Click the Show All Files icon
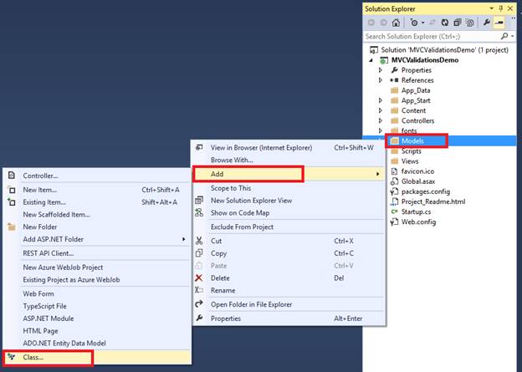Image resolution: width=522 pixels, height=372 pixels. coord(470,23)
